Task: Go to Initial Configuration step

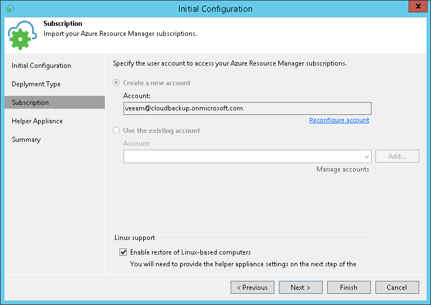Action: click(x=42, y=66)
